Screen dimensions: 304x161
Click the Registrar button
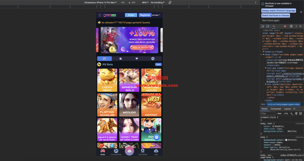tap(145, 15)
